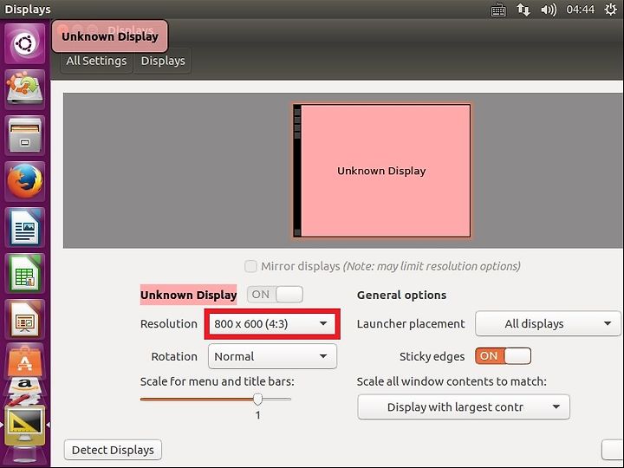Open the Resolution dropdown showing 800 x 600
Viewport: 624px width, 468px height.
[272, 324]
